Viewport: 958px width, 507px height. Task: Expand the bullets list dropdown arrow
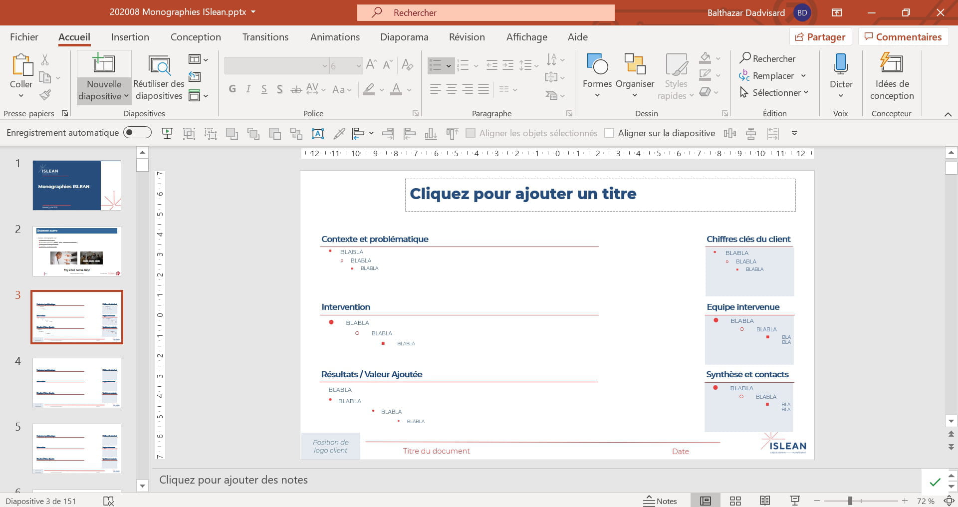pos(449,66)
